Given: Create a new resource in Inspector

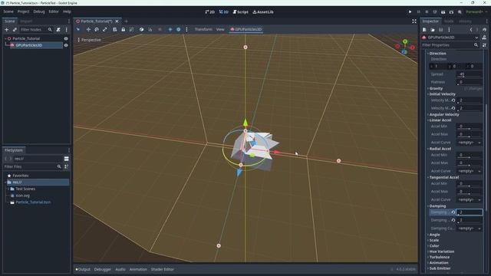Looking at the screenshot, I should (x=424, y=30).
